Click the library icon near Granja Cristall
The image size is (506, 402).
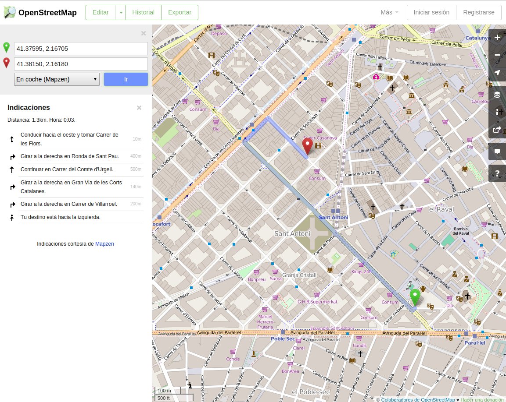[330, 270]
